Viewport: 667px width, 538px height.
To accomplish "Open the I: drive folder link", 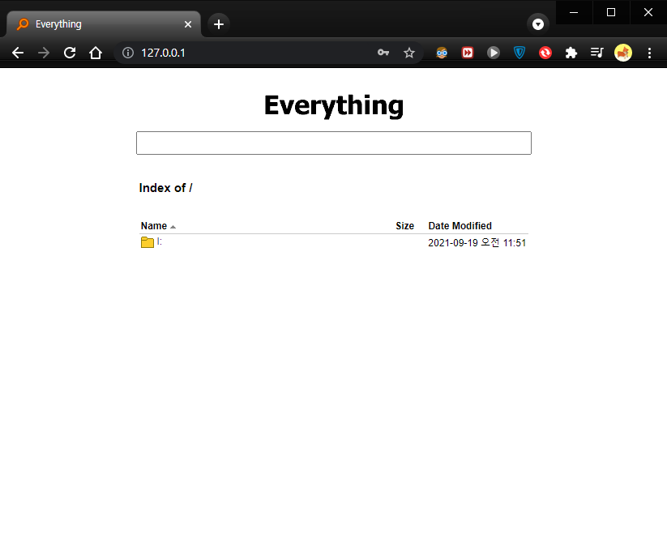I will [x=160, y=241].
